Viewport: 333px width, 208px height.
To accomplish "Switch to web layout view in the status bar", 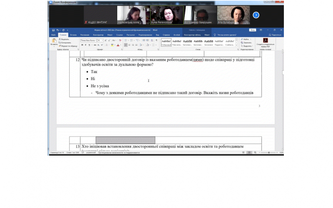I will pos(255,153).
